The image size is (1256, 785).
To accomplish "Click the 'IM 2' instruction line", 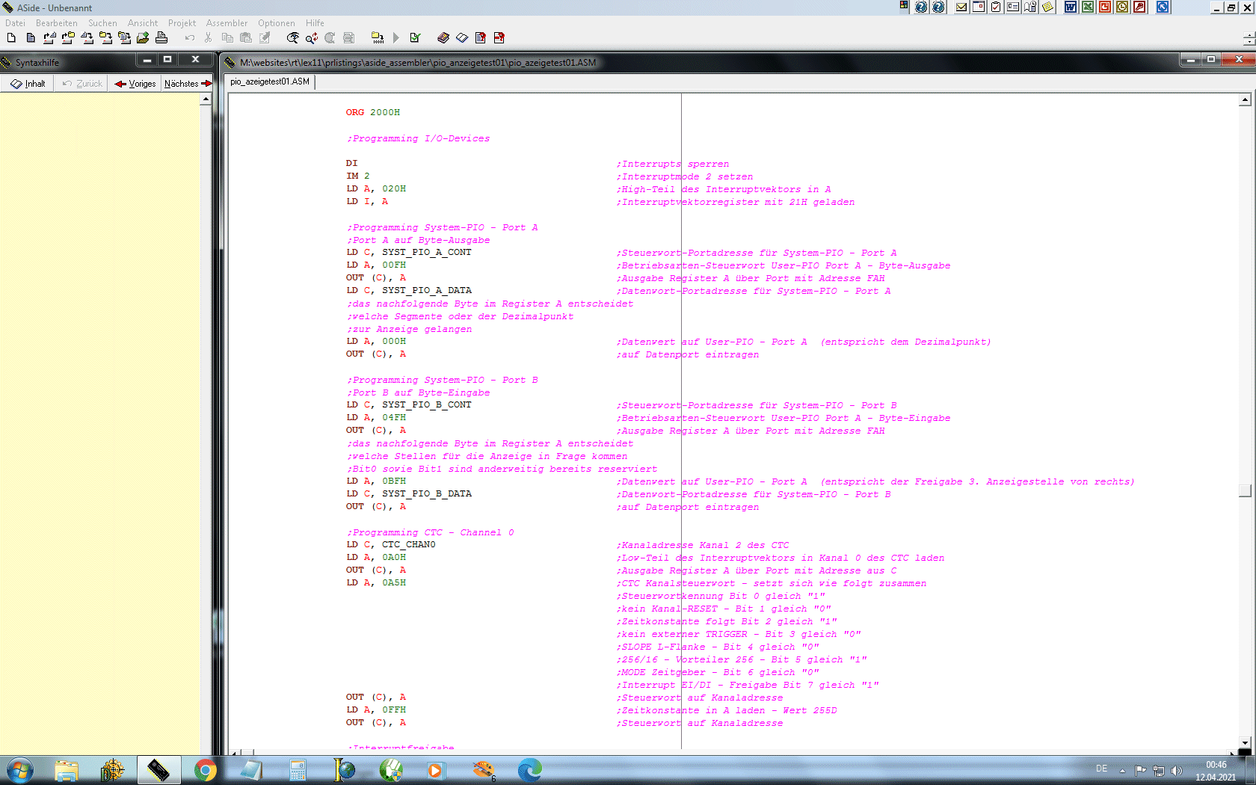I will pyautogui.click(x=357, y=176).
